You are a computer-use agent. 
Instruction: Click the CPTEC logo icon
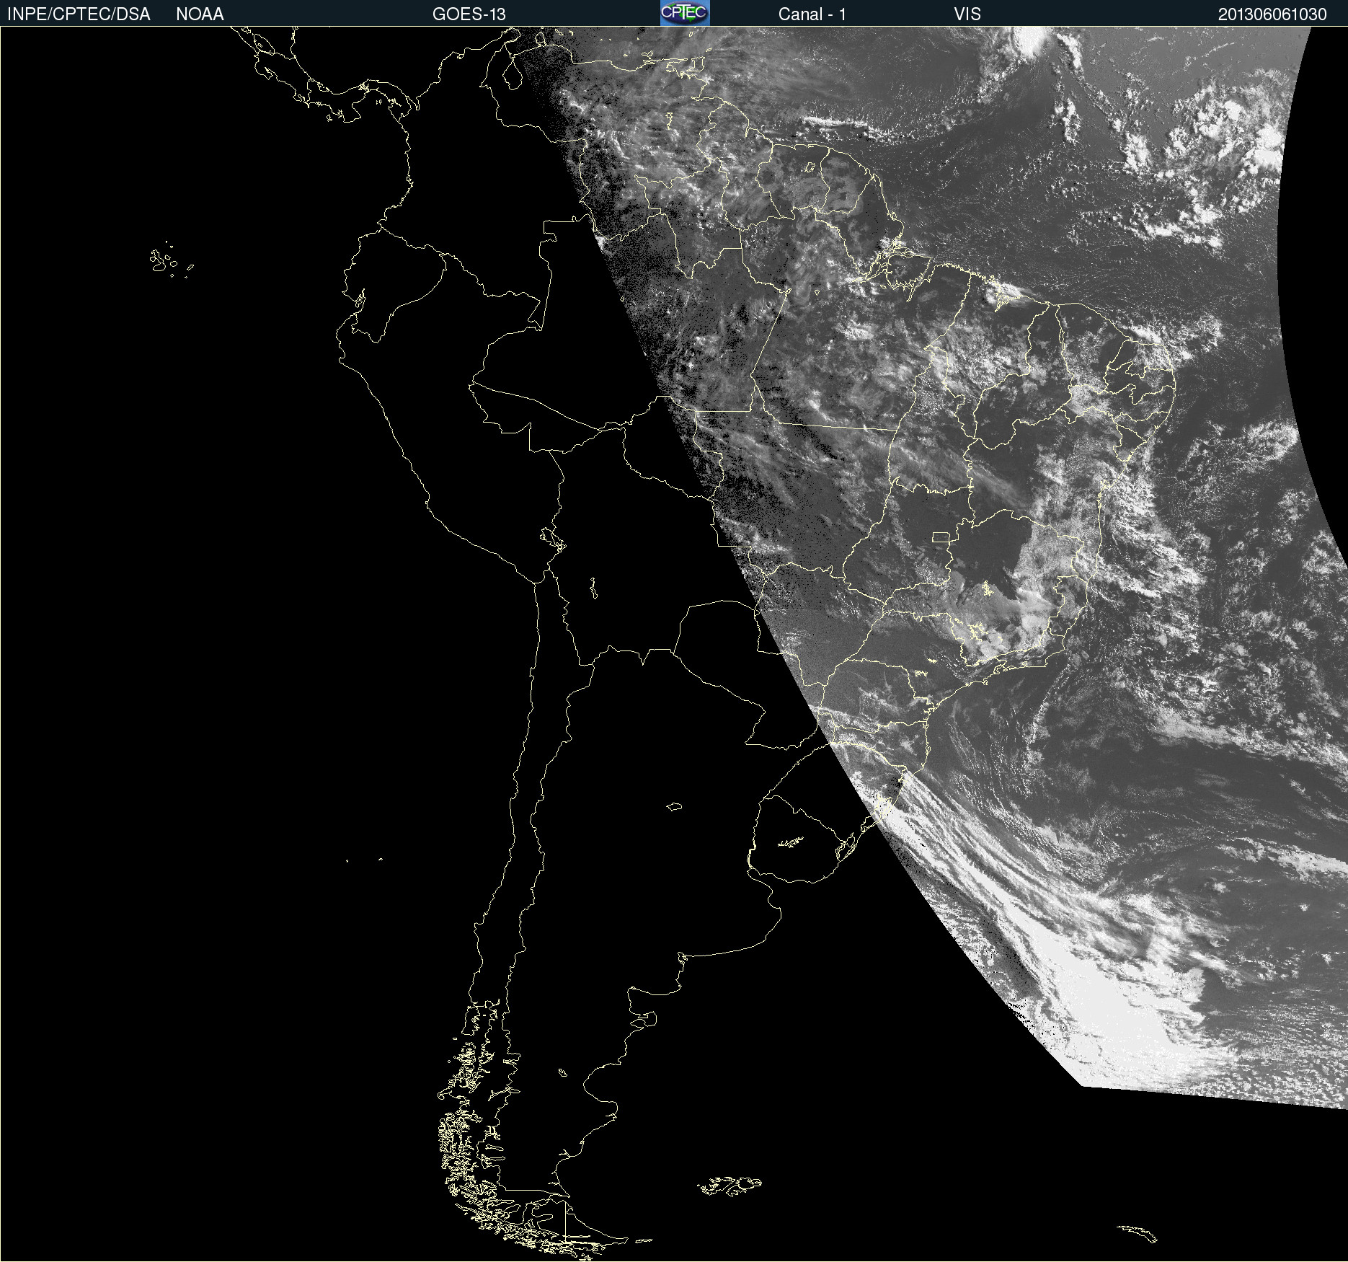pyautogui.click(x=685, y=13)
